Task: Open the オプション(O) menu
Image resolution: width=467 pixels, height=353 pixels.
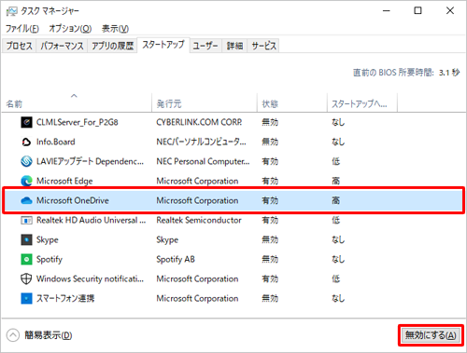Action: 70,29
